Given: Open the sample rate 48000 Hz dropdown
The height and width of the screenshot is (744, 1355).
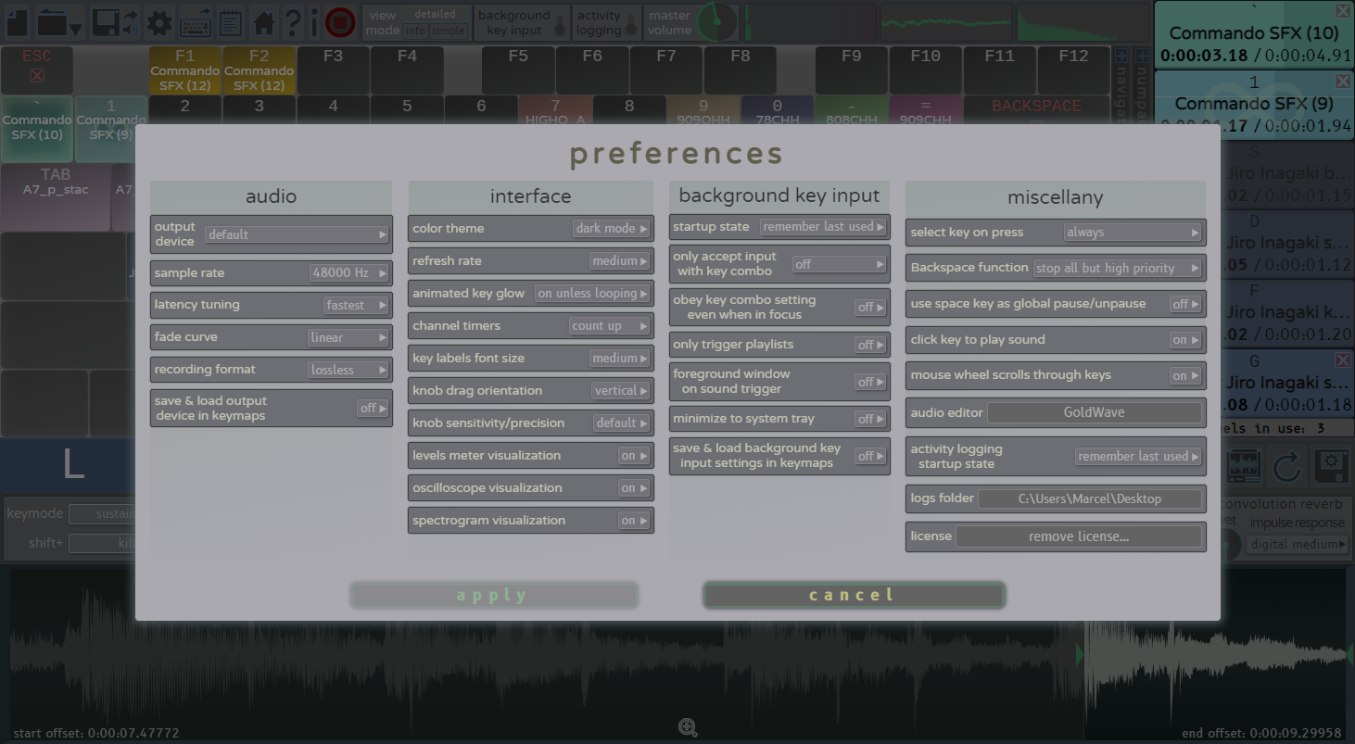Looking at the screenshot, I should 348,273.
